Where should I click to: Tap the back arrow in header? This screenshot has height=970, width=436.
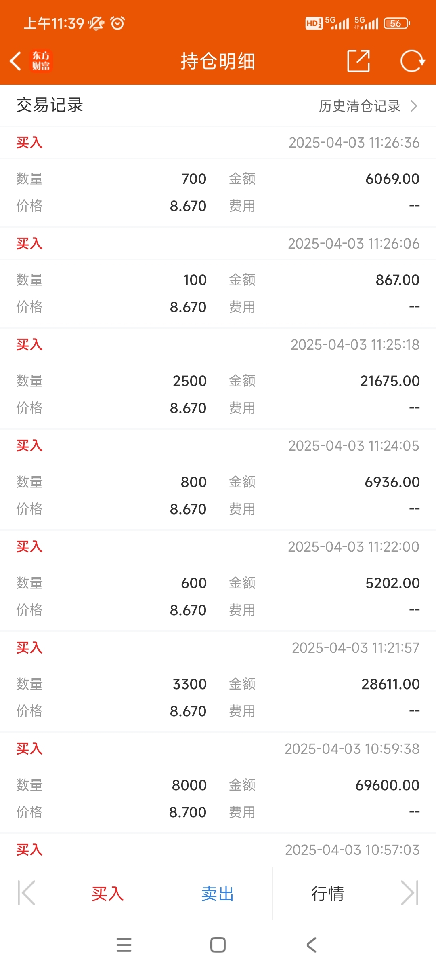(15, 61)
